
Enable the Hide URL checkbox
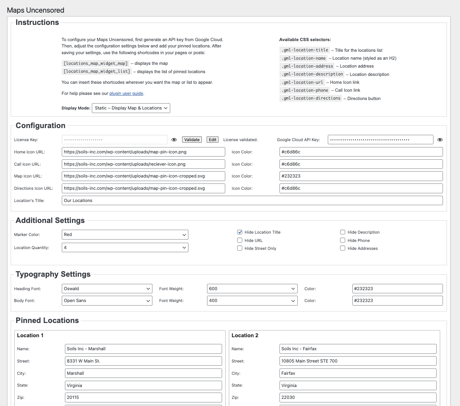pos(240,240)
